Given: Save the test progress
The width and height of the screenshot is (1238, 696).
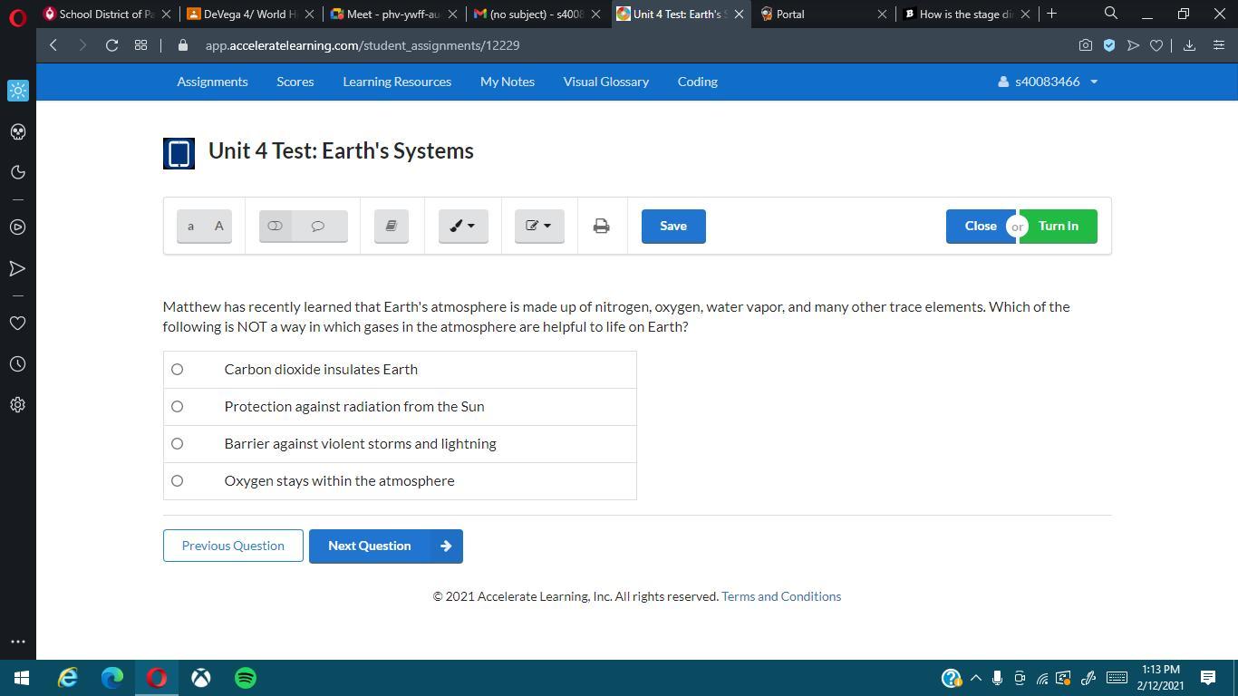Looking at the screenshot, I should pyautogui.click(x=673, y=226).
